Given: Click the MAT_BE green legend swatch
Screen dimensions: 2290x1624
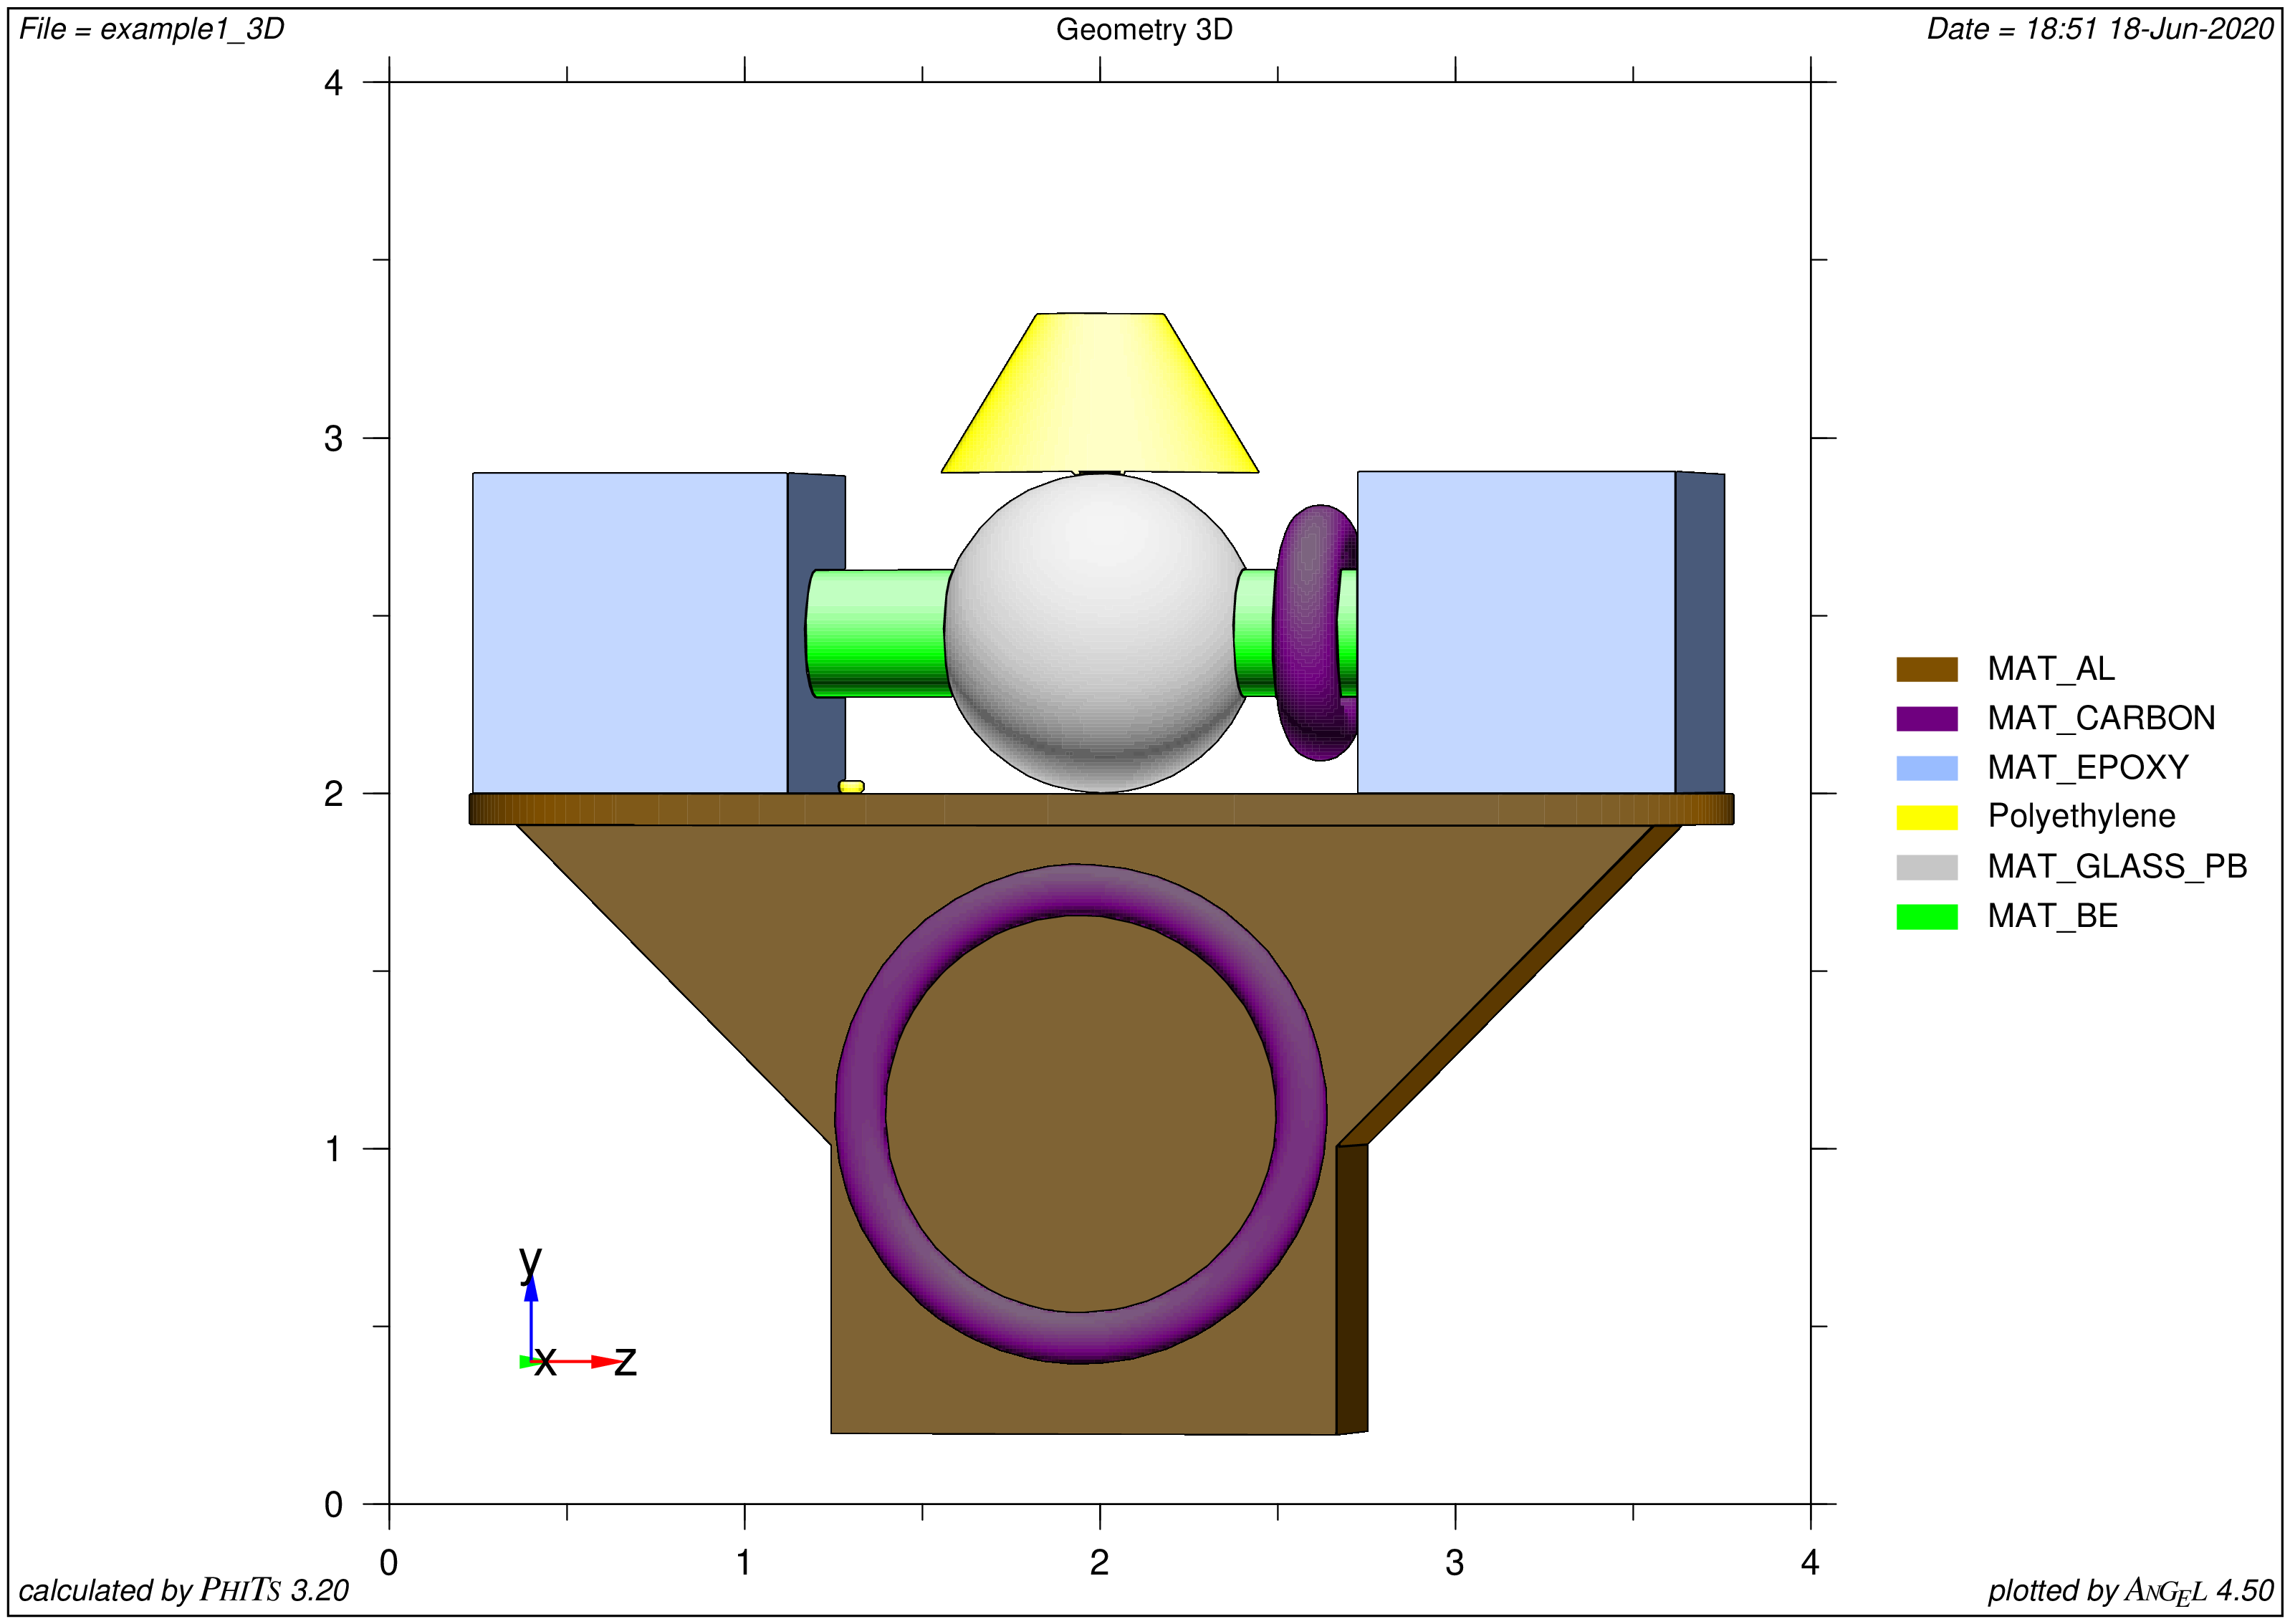Looking at the screenshot, I should pos(1926,916).
